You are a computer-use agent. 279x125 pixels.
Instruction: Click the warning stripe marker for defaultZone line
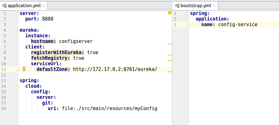coord(170,72)
